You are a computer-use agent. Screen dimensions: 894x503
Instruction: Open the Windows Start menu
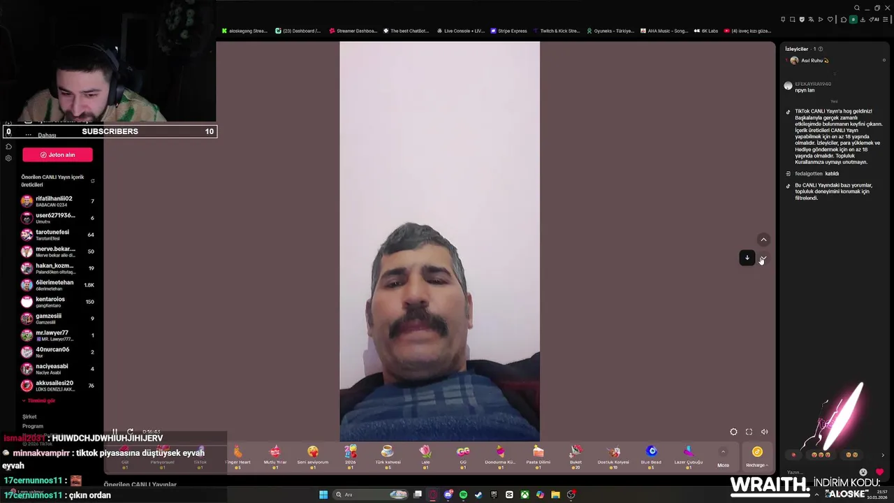pyautogui.click(x=323, y=495)
